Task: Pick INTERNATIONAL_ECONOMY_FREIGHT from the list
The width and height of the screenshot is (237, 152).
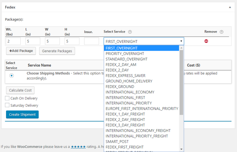Action: 141,130
